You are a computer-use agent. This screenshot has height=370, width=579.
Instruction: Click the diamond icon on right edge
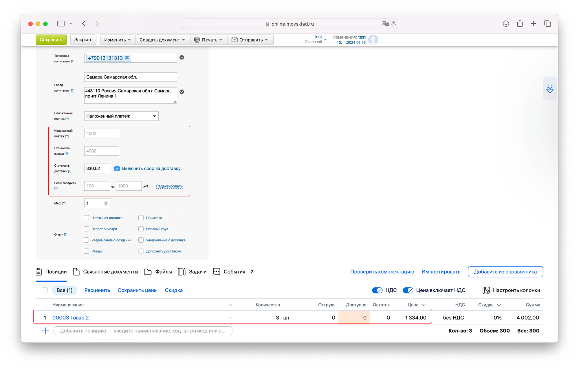click(549, 89)
